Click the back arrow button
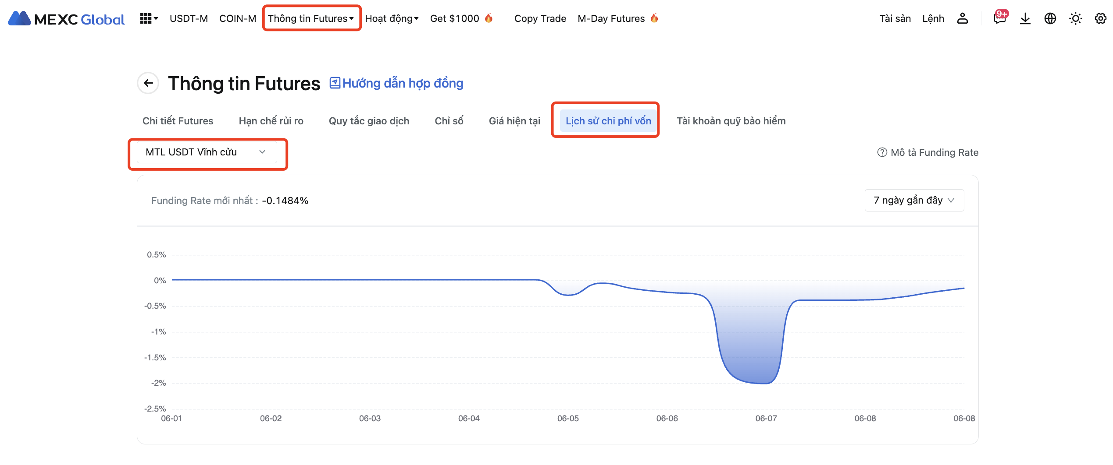1113x465 pixels. pos(148,83)
